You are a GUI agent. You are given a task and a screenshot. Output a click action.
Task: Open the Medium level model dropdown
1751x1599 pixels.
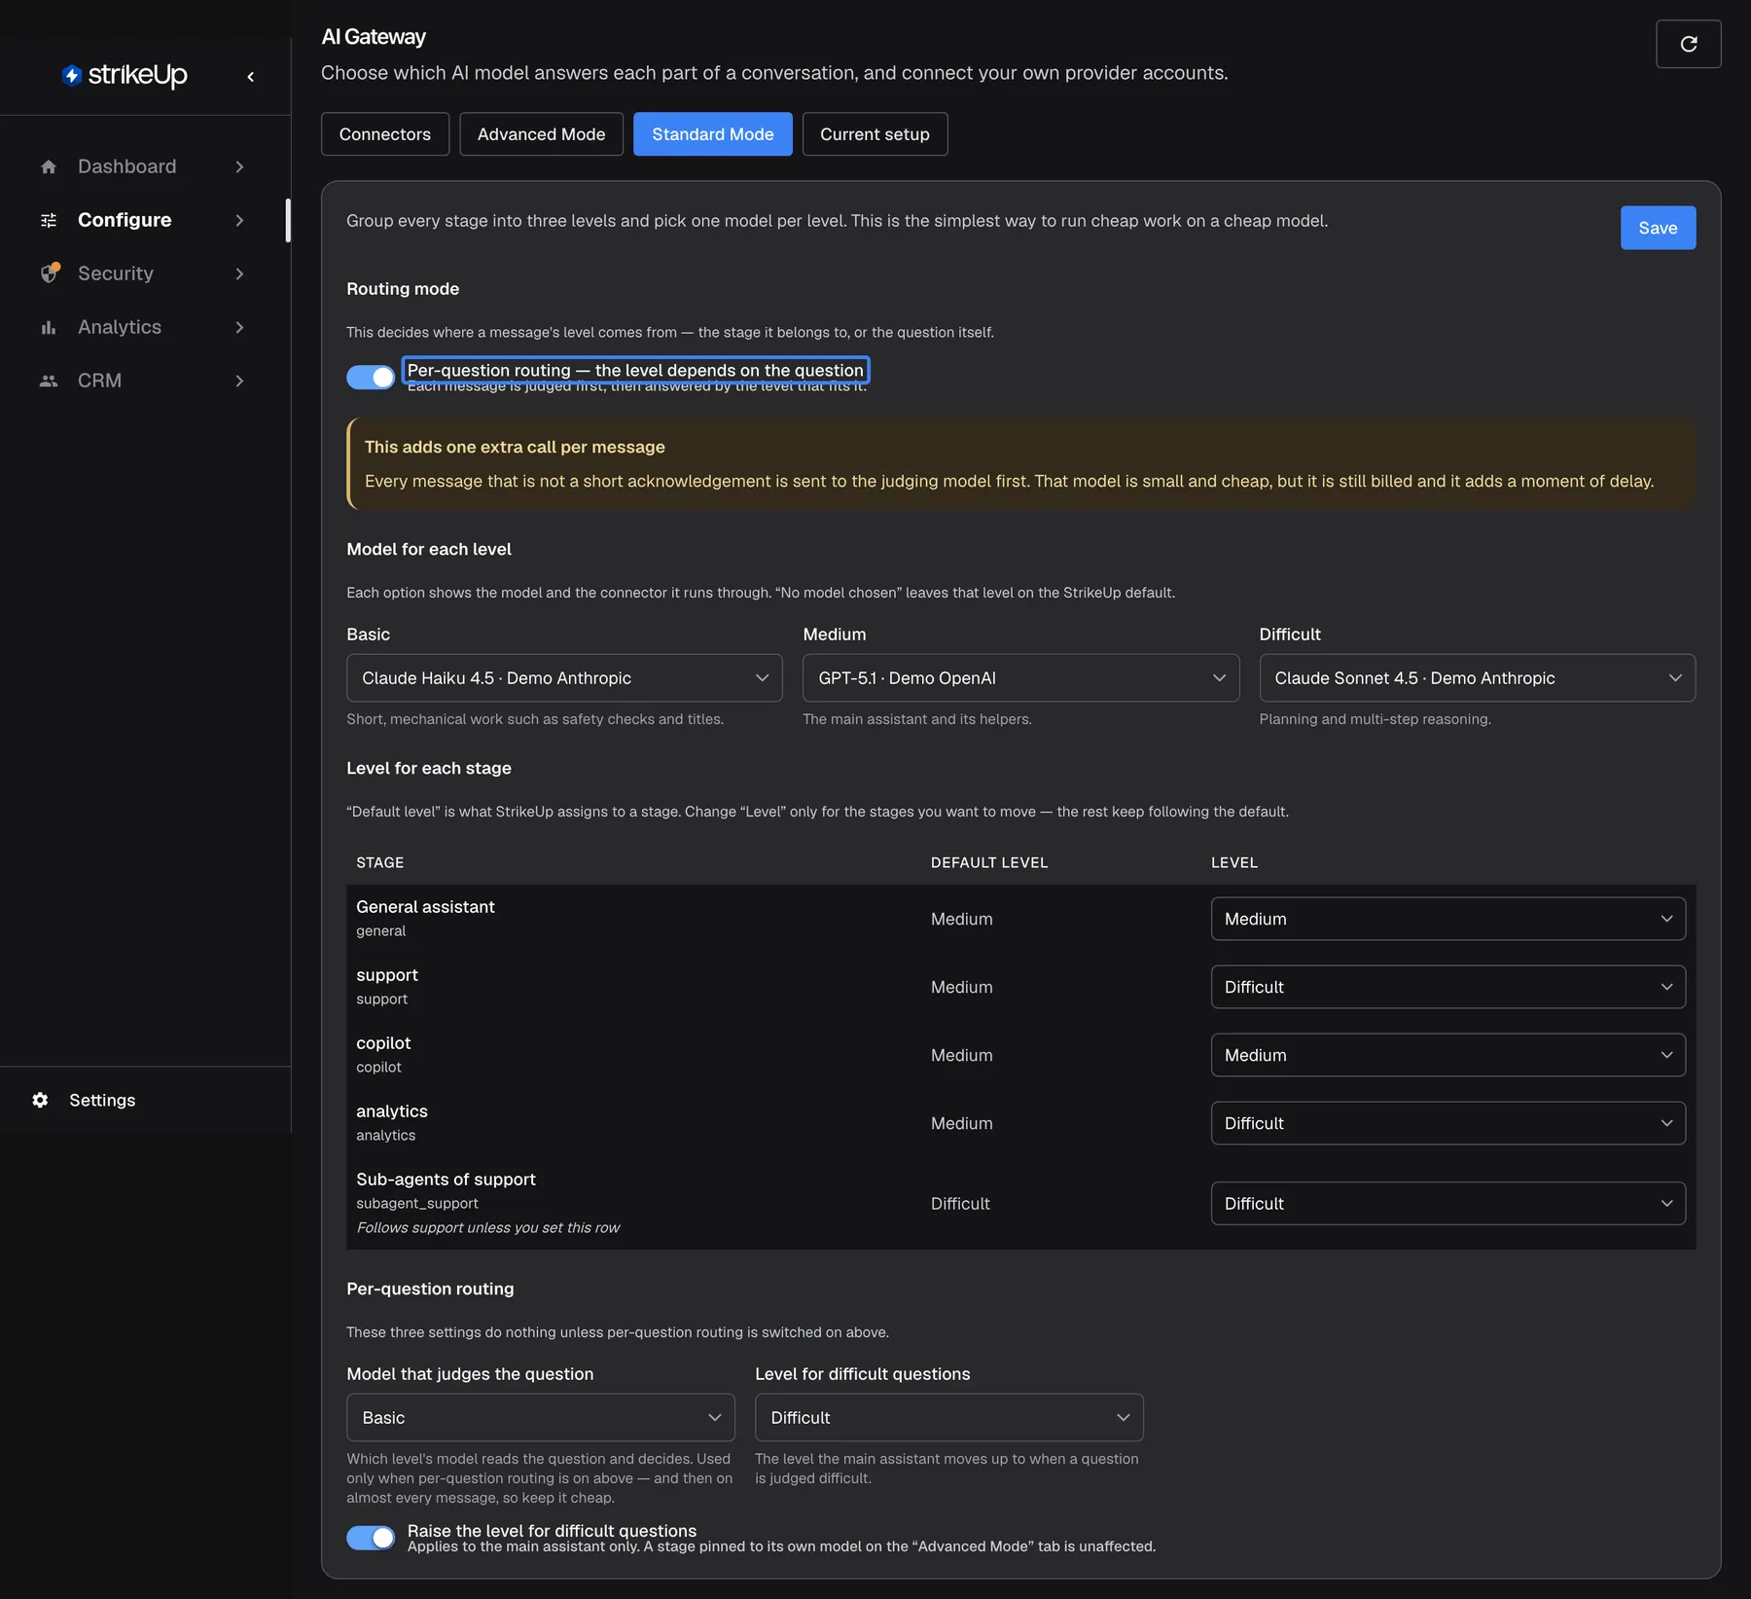(x=1020, y=677)
